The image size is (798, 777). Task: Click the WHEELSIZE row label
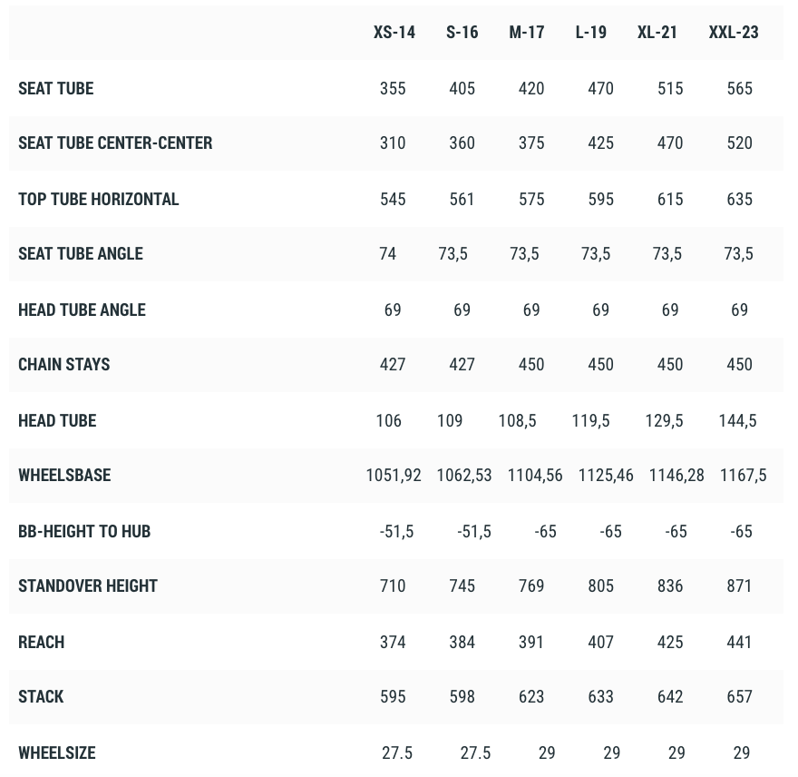[57, 753]
